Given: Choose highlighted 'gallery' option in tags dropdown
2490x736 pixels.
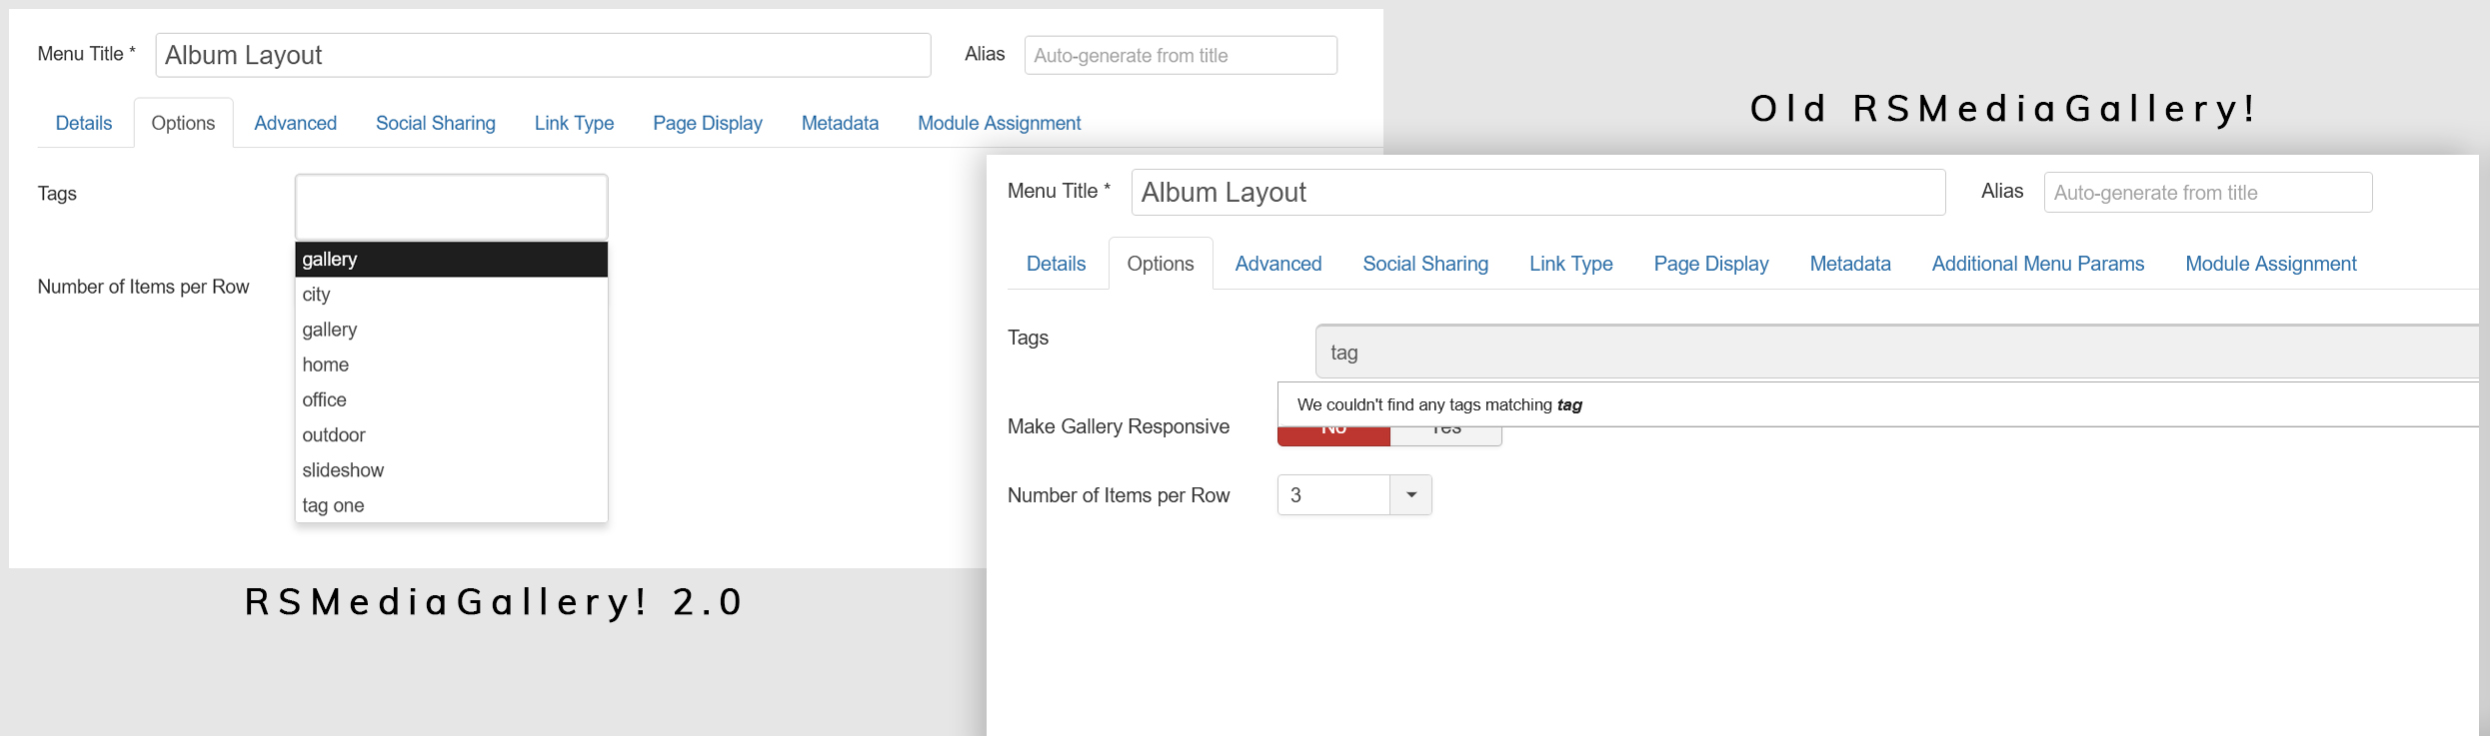Looking at the screenshot, I should 451,259.
